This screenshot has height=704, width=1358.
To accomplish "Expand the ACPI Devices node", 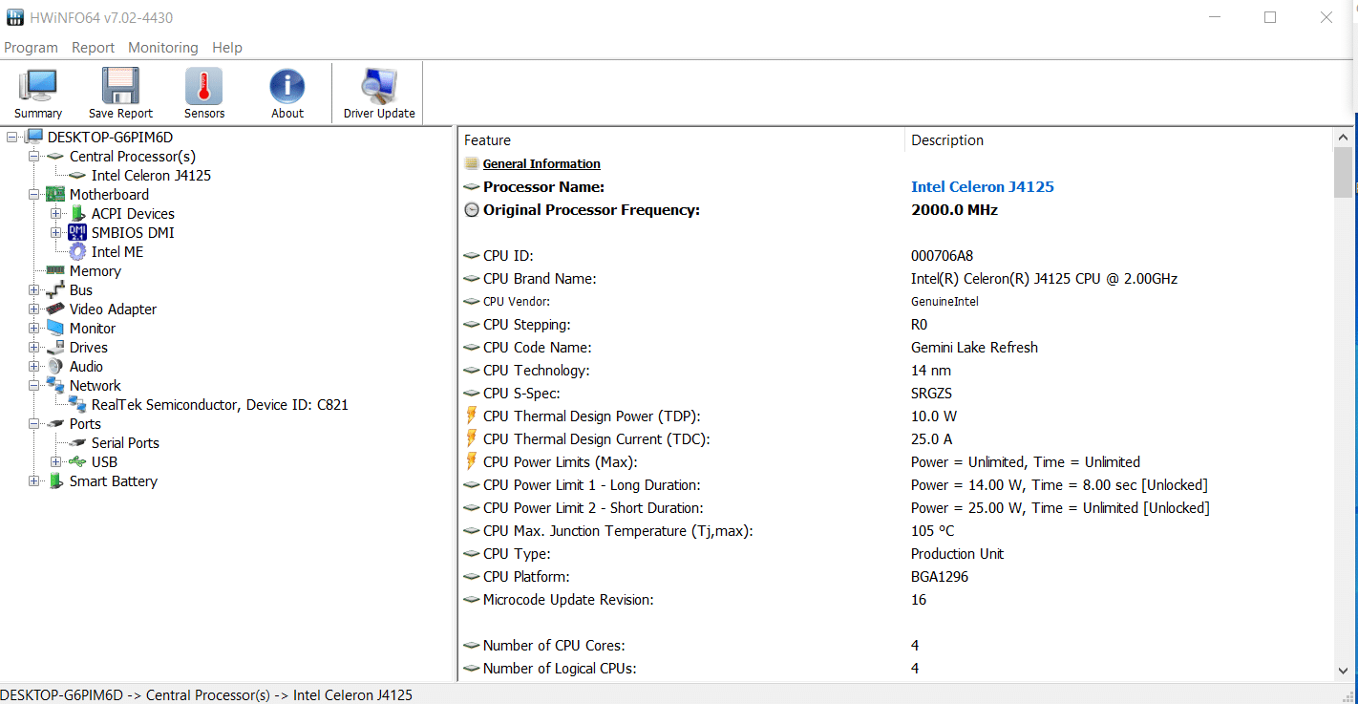I will click(x=56, y=213).
